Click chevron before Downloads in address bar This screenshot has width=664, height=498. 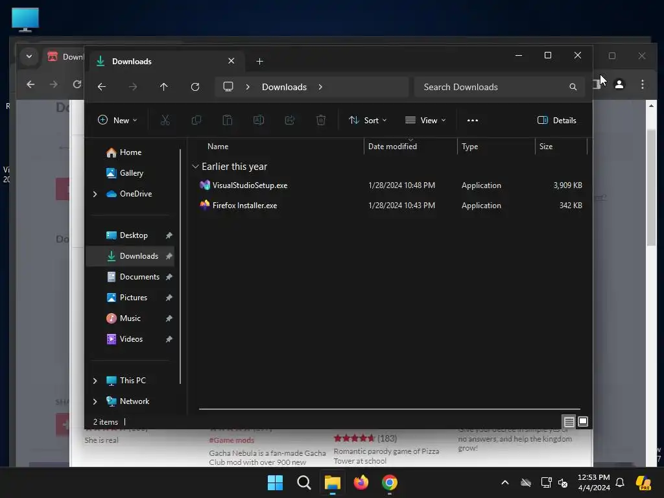point(248,87)
